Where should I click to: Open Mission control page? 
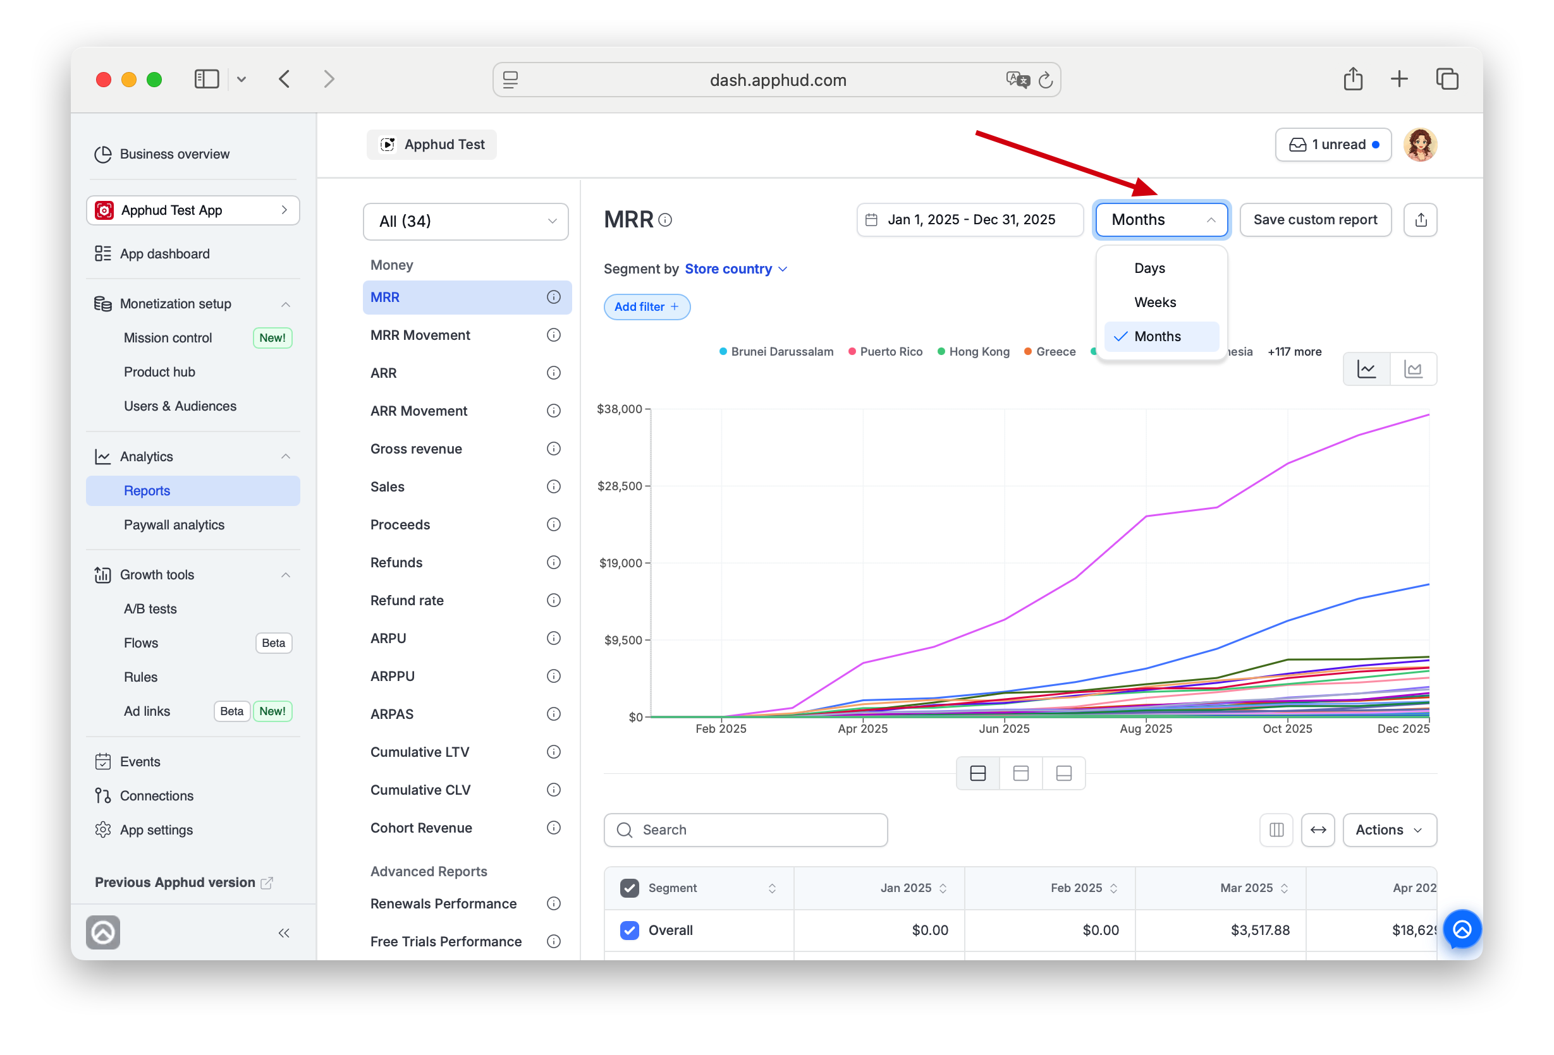tap(168, 338)
